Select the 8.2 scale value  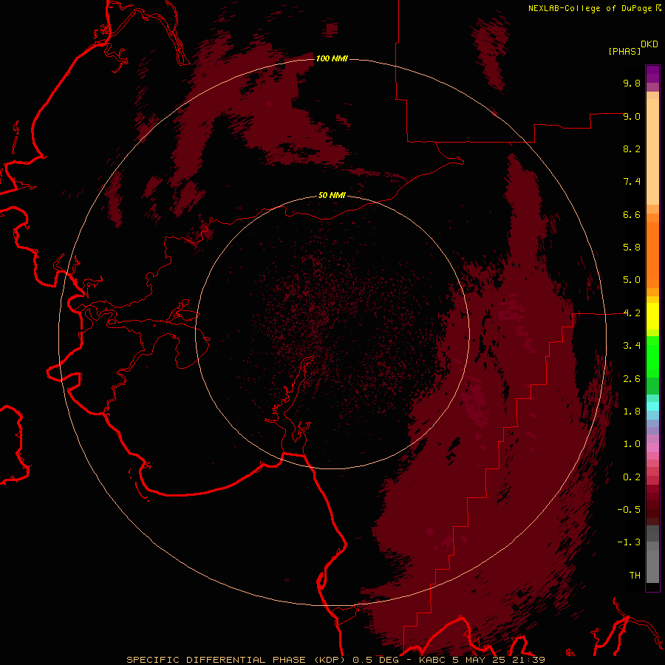point(632,149)
